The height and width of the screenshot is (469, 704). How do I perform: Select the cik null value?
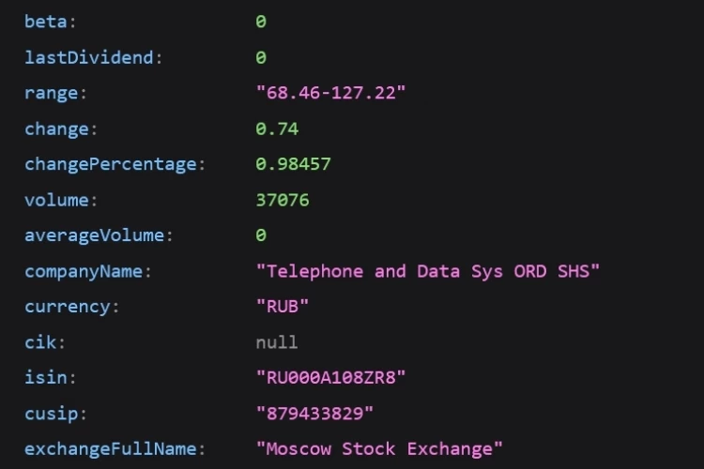[x=277, y=342]
